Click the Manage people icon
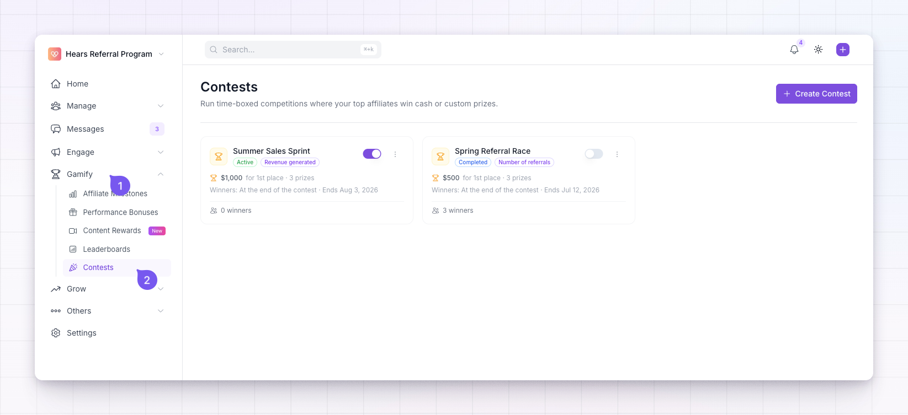The width and height of the screenshot is (908, 415). [56, 106]
